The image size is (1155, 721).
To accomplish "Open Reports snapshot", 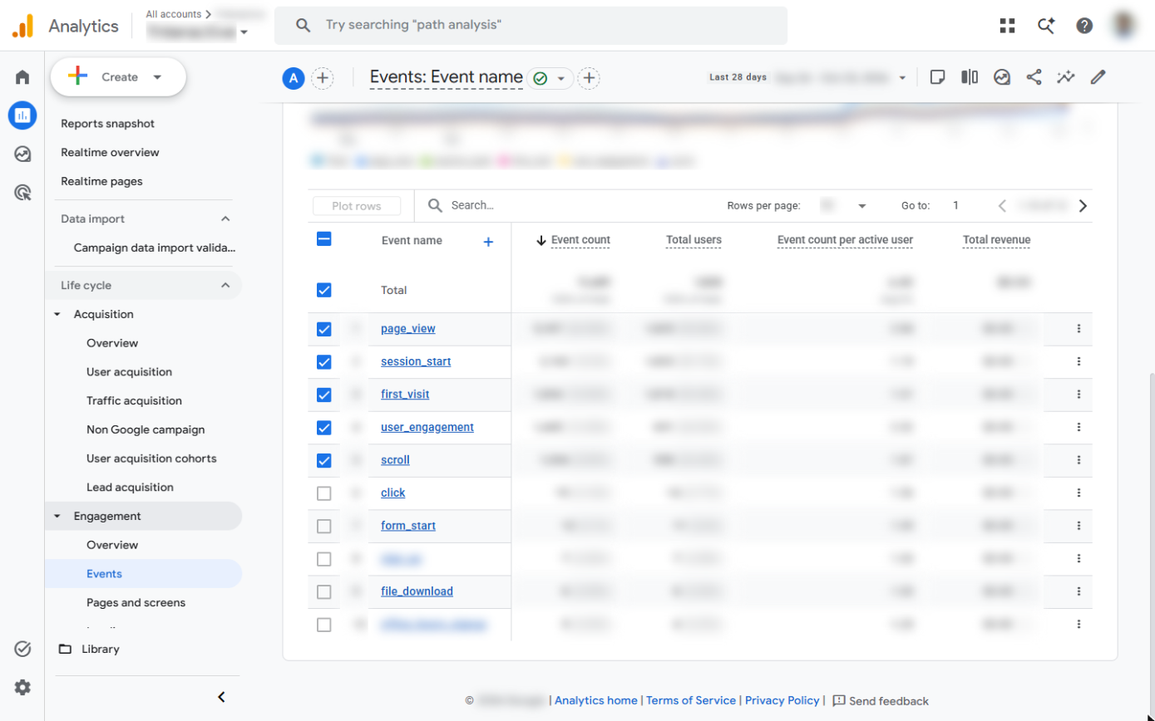I will [x=107, y=124].
